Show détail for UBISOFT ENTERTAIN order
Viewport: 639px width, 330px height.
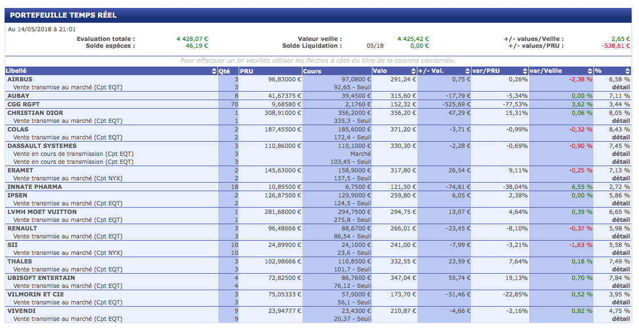pos(621,286)
